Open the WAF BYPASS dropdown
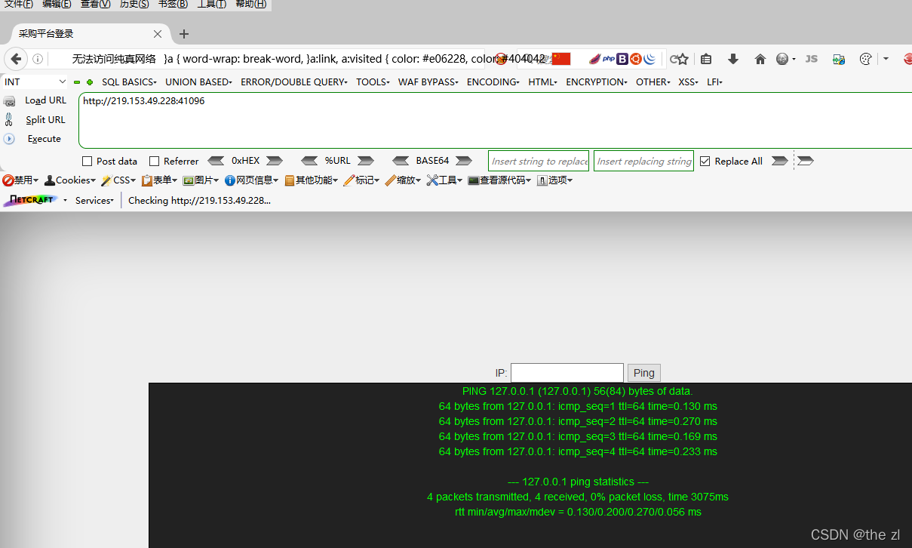 (428, 82)
